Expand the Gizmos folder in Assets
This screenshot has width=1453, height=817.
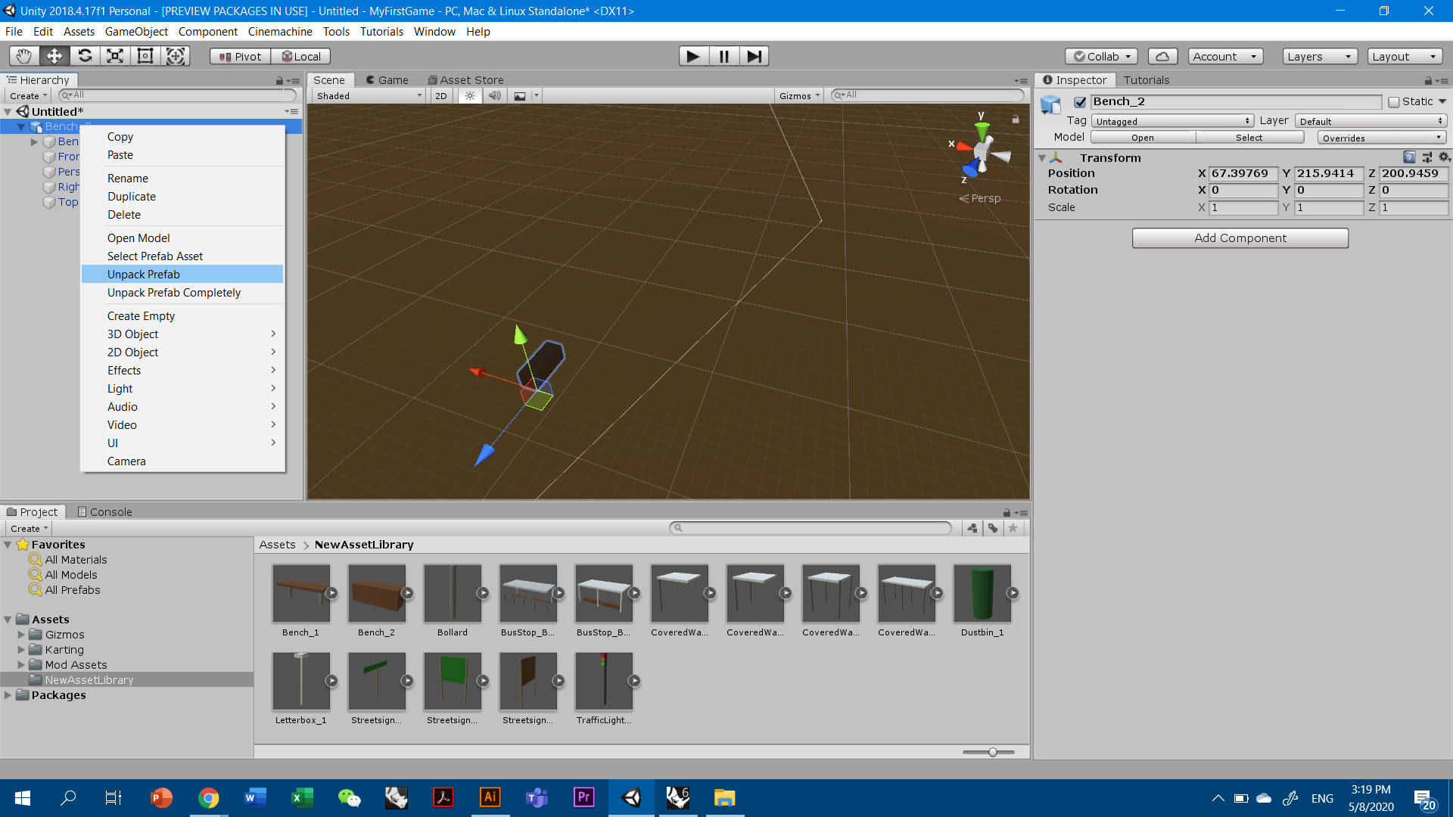click(21, 635)
